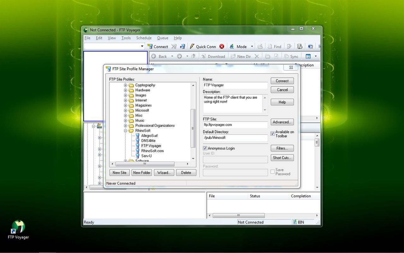This screenshot has height=253, width=404.
Task: Click Connect button in Profile Manager
Action: [x=282, y=81]
